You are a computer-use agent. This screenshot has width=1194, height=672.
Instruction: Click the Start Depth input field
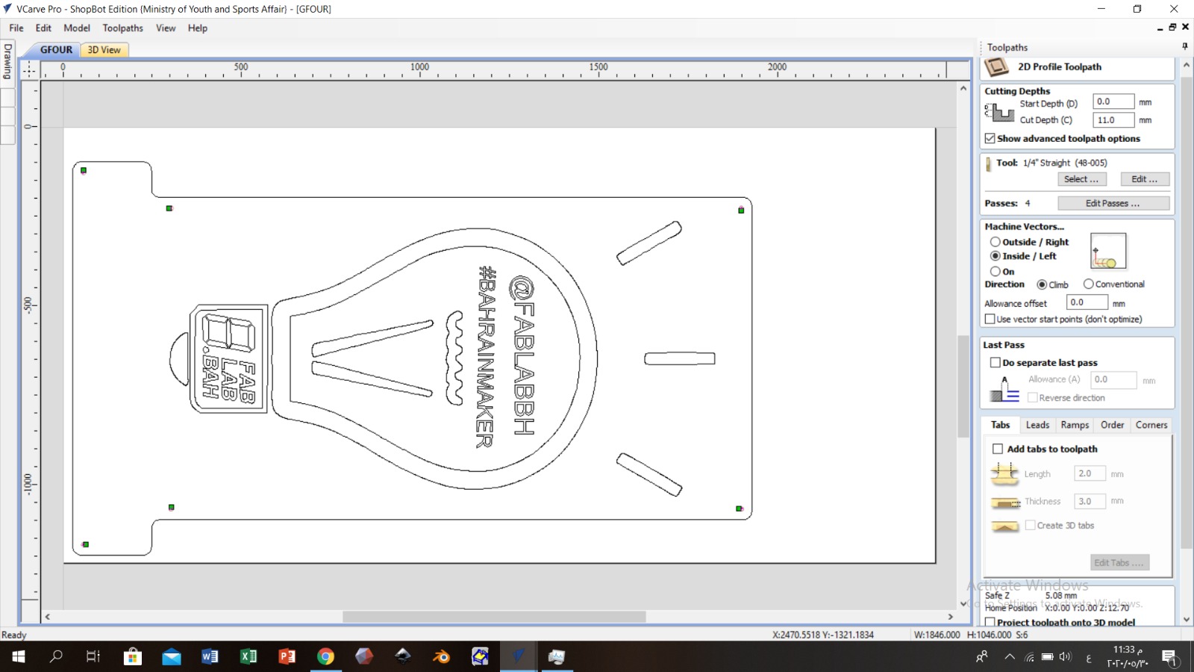pos(1113,102)
